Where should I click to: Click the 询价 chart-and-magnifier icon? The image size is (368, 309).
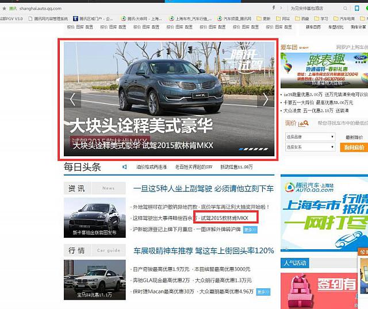pos(303,123)
